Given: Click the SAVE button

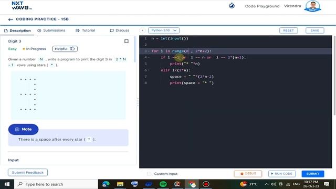Looking at the screenshot, I should point(315,30).
